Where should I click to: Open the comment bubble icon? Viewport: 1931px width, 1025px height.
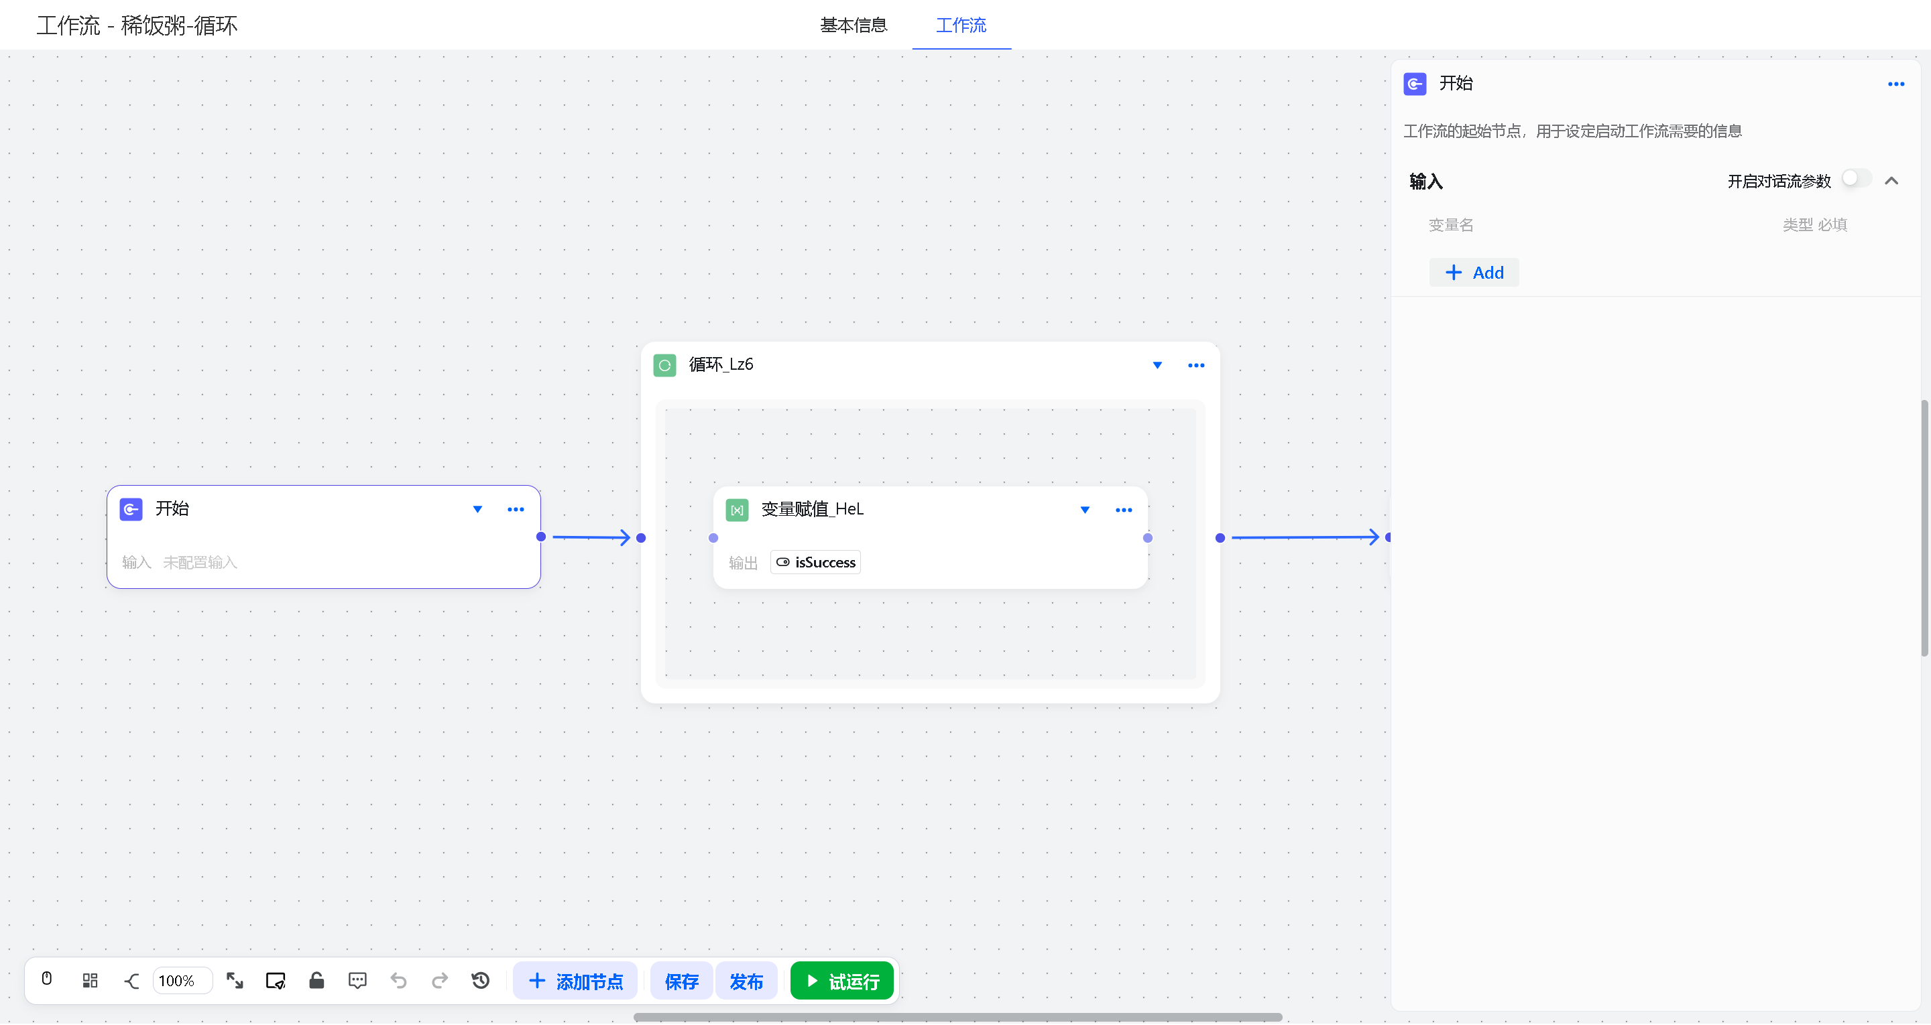tap(357, 981)
